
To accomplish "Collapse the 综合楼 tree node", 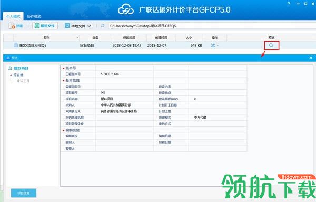I will click(x=11, y=75).
